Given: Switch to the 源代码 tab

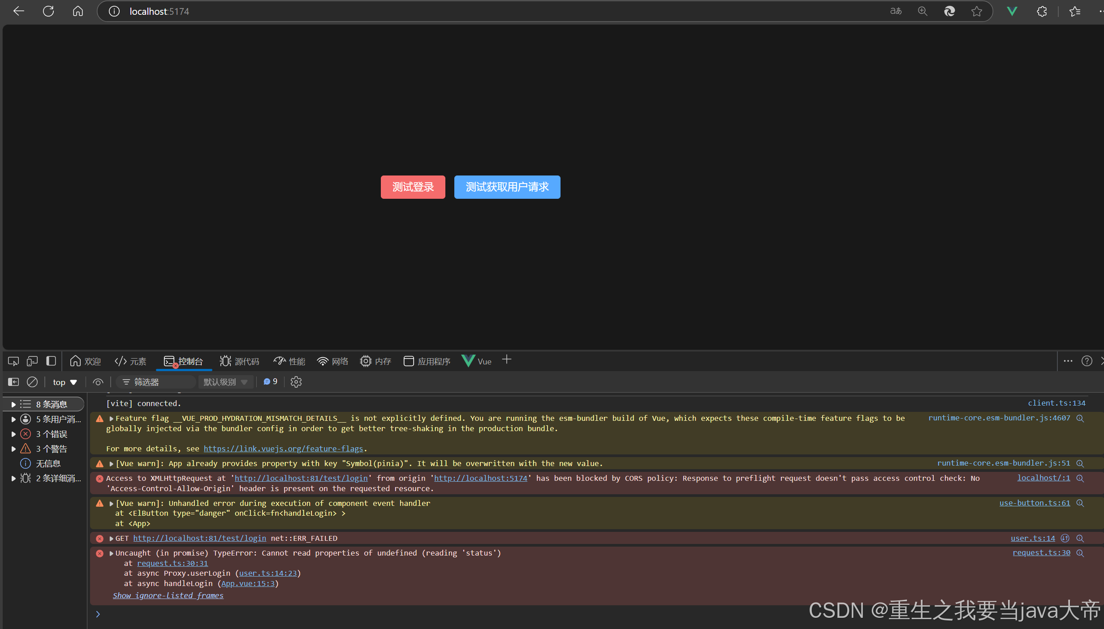Looking at the screenshot, I should click(x=240, y=361).
